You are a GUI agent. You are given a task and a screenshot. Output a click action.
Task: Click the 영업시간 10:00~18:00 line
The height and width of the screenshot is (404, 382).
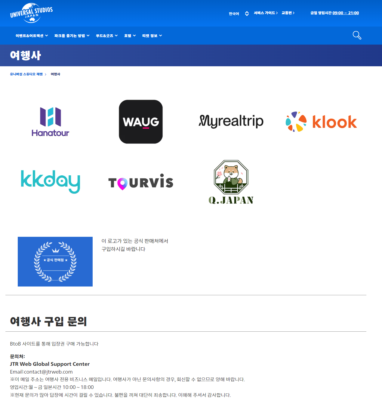click(52, 387)
